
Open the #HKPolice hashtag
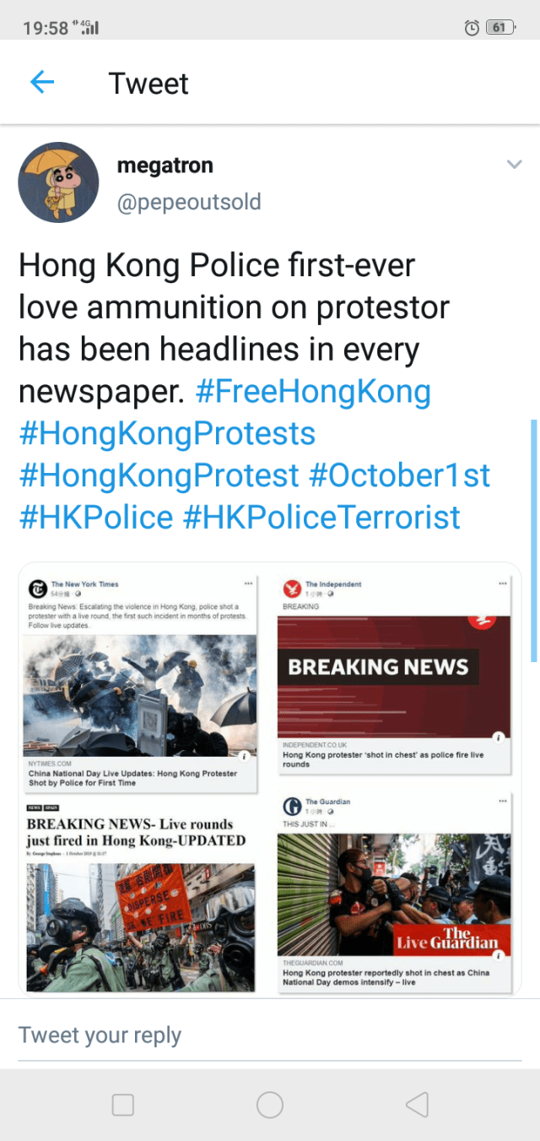coord(96,517)
